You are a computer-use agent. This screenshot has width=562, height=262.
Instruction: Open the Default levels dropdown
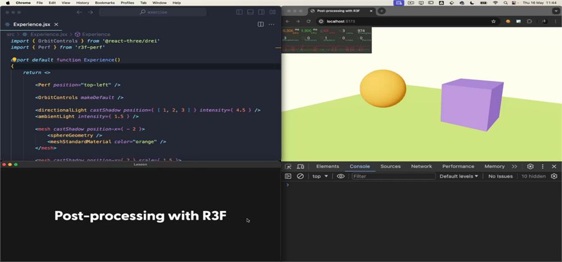[459, 176]
